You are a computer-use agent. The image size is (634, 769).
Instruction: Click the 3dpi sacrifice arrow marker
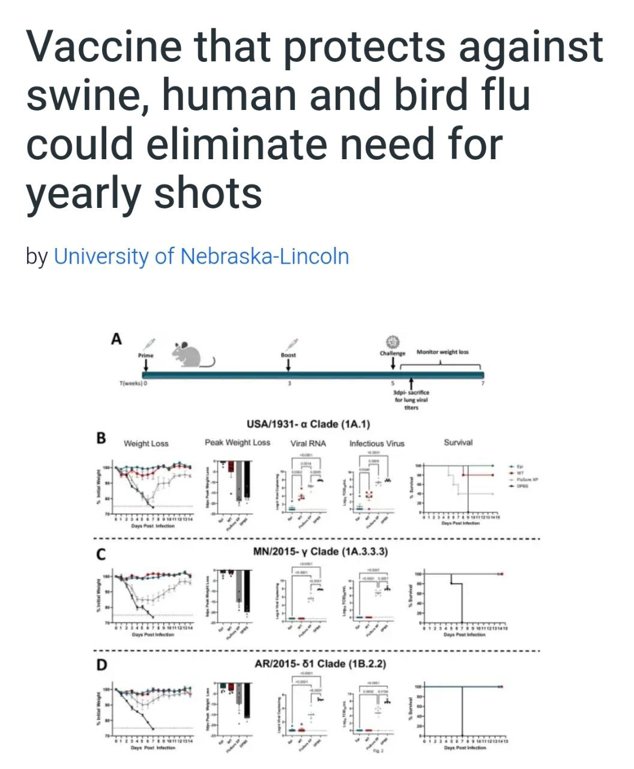click(412, 383)
